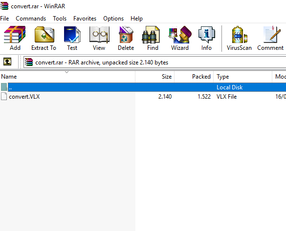Open the Find files tool
286x231 pixels.
pyautogui.click(x=151, y=35)
